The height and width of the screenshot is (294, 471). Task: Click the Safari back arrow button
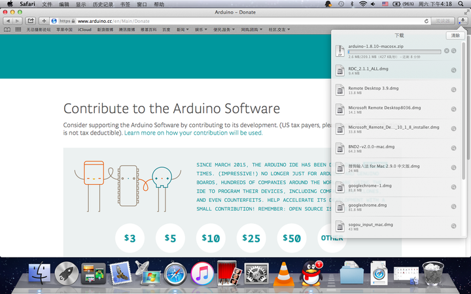coord(8,21)
